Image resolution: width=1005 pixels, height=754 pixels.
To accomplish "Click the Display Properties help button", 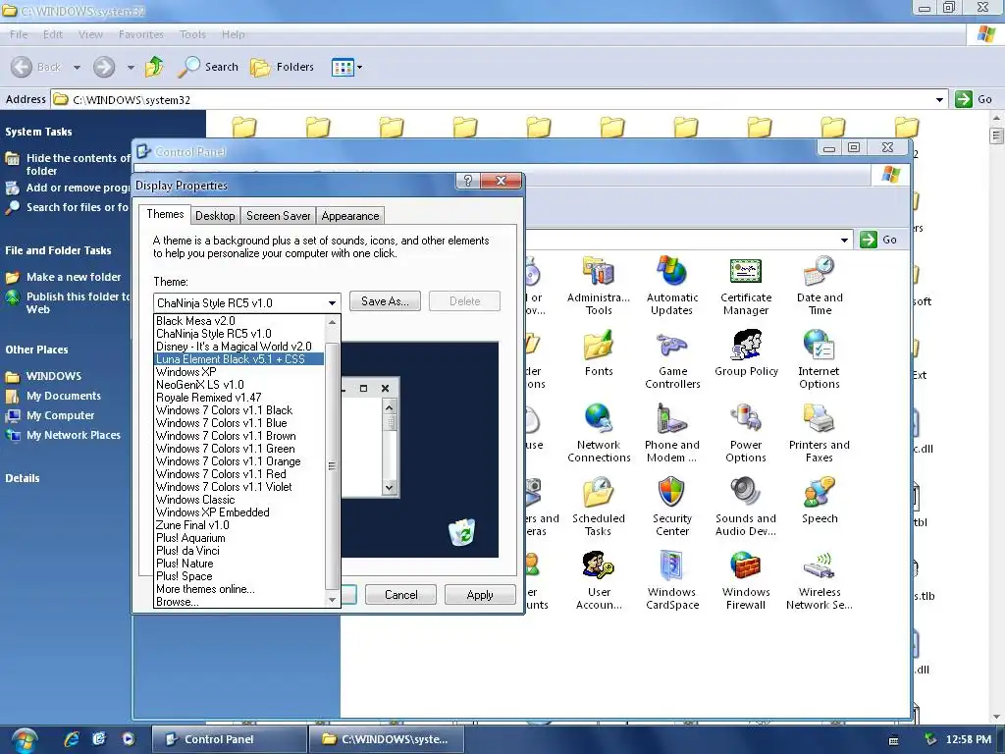I will [x=468, y=181].
